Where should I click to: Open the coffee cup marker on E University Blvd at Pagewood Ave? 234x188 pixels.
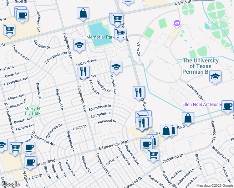point(146,144)
